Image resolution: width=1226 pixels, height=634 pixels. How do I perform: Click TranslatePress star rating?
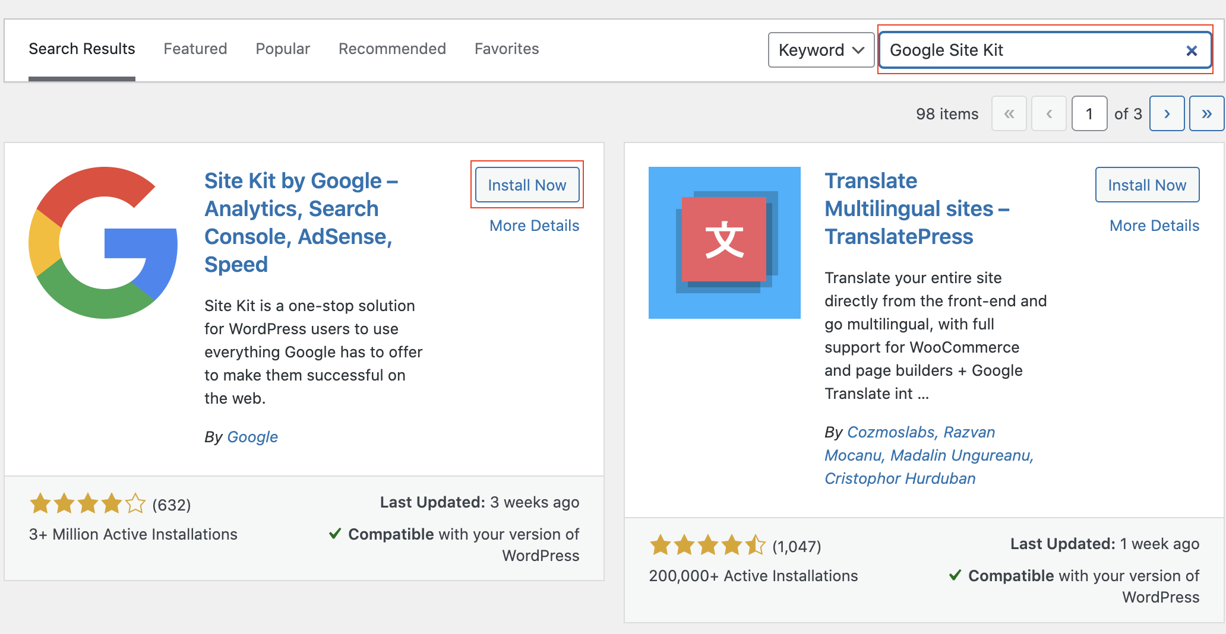707,546
